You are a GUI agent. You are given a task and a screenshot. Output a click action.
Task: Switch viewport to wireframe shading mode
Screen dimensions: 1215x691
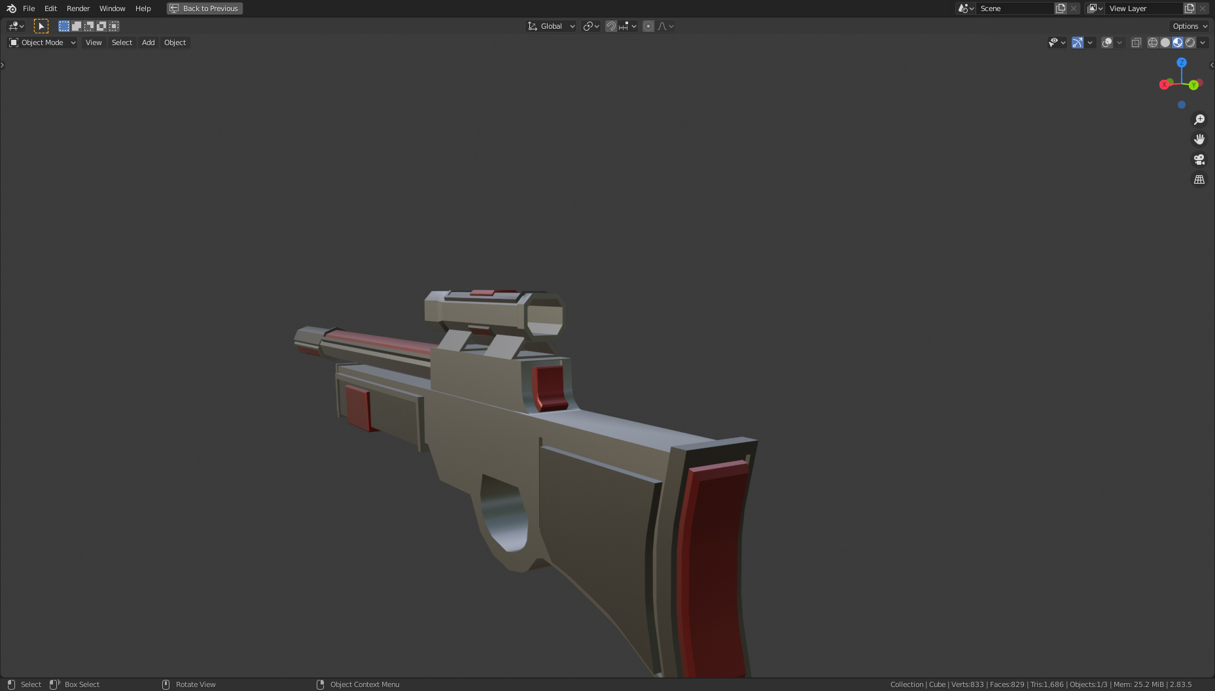[1152, 42]
